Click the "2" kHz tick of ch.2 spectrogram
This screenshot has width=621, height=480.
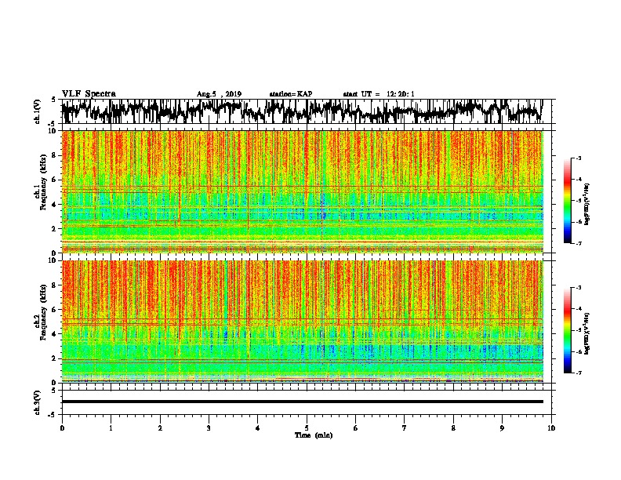point(55,358)
